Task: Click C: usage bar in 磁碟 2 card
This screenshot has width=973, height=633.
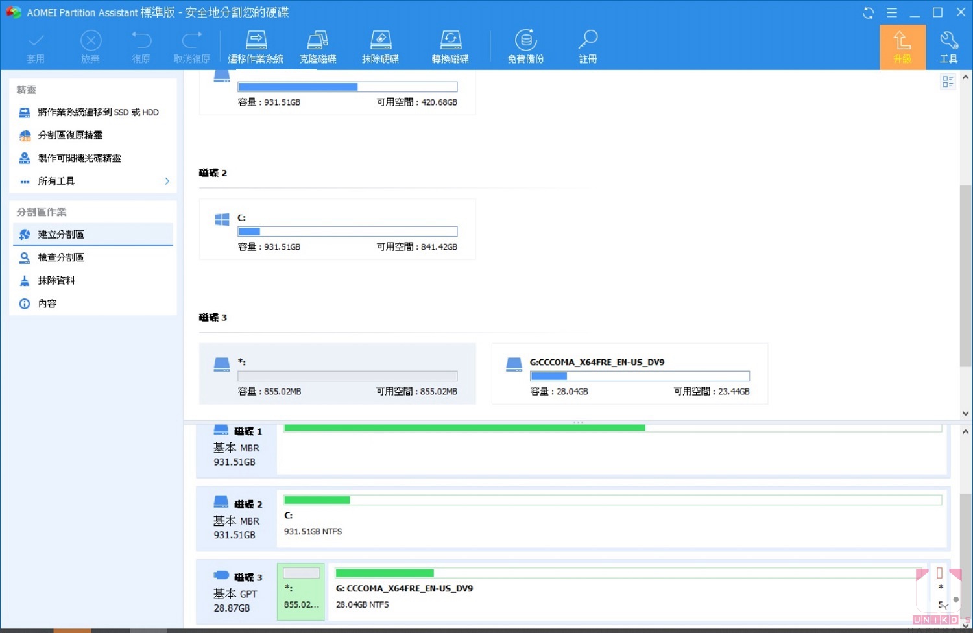Action: click(x=348, y=232)
